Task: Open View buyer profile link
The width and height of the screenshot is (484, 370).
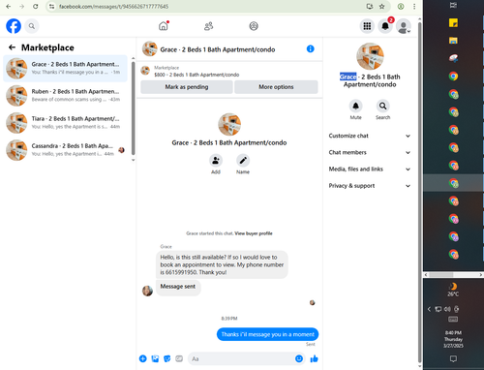Action: (254, 233)
